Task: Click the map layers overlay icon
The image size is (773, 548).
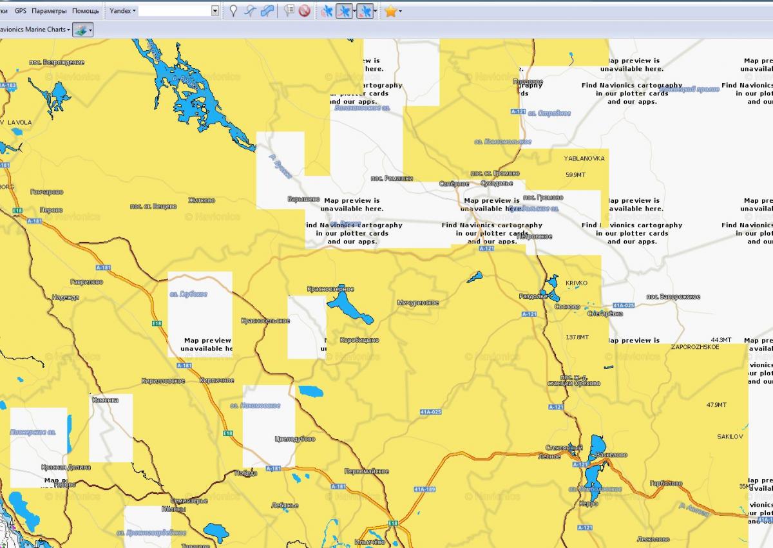Action: [x=80, y=30]
